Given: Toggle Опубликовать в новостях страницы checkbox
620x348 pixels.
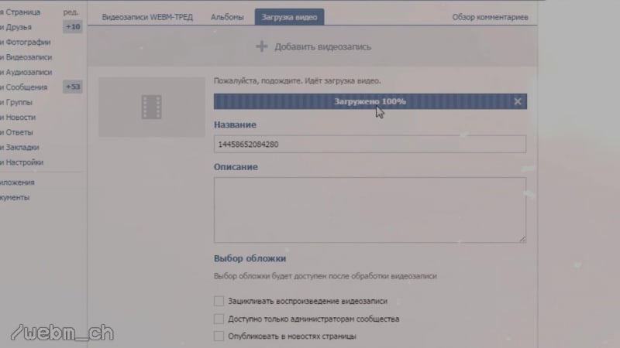Looking at the screenshot, I should coord(219,336).
